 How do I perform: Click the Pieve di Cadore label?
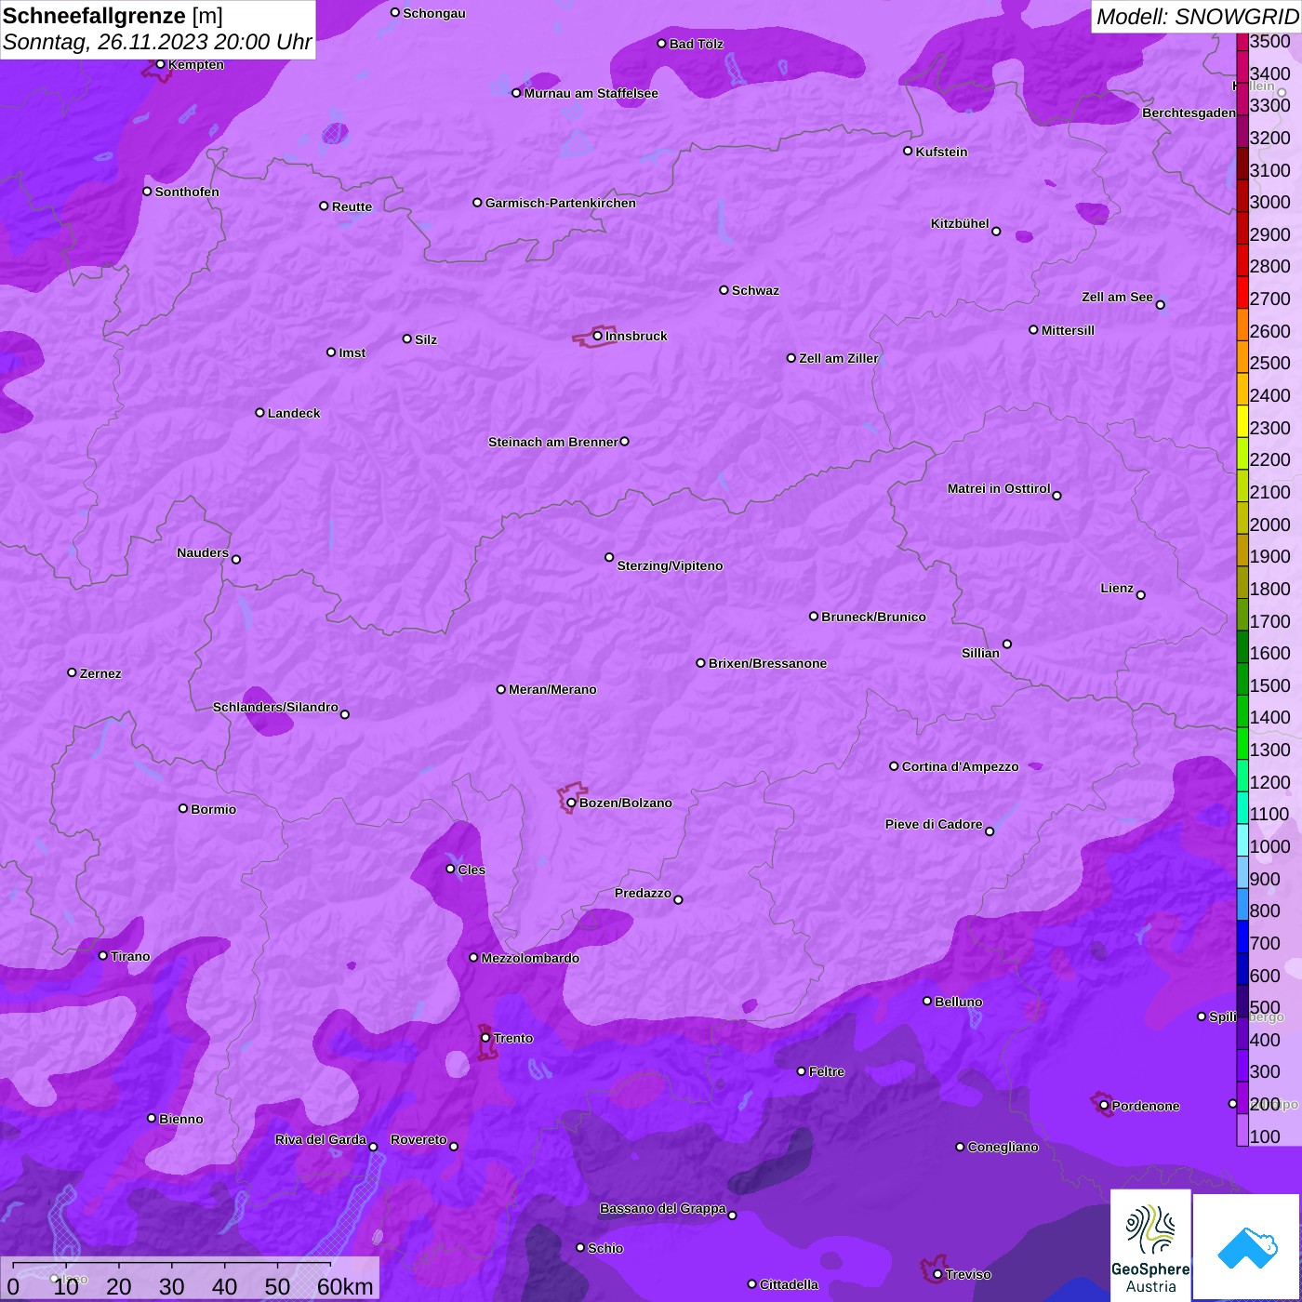pyautogui.click(x=934, y=824)
